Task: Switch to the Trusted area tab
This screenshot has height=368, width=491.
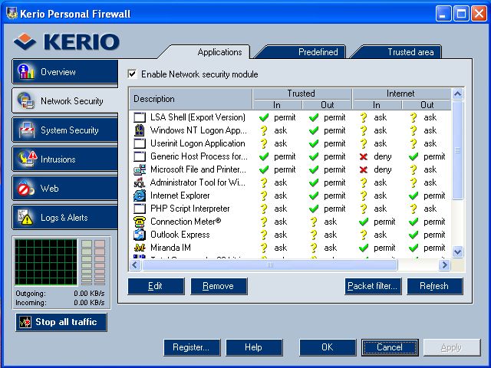Action: tap(396, 52)
